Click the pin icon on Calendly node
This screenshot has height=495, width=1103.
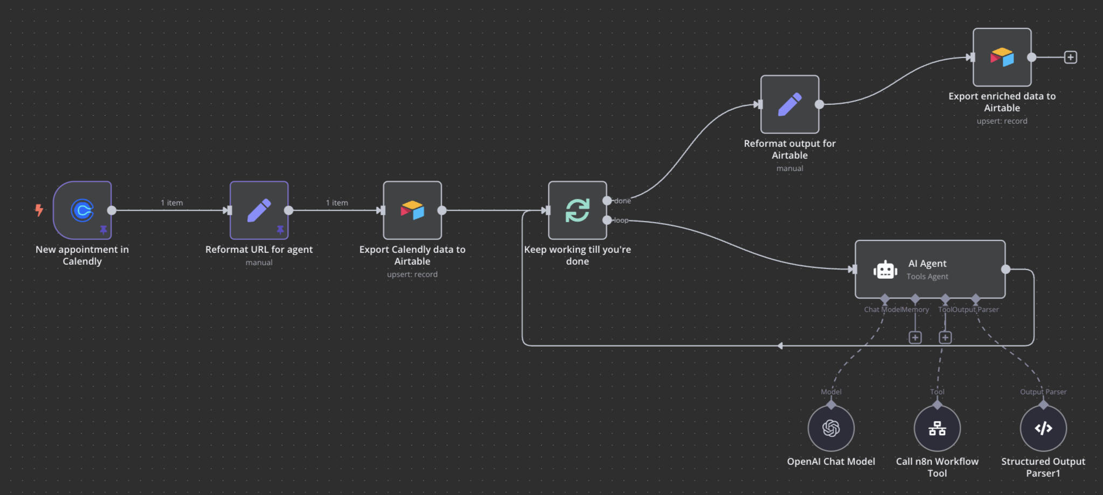[x=103, y=230]
